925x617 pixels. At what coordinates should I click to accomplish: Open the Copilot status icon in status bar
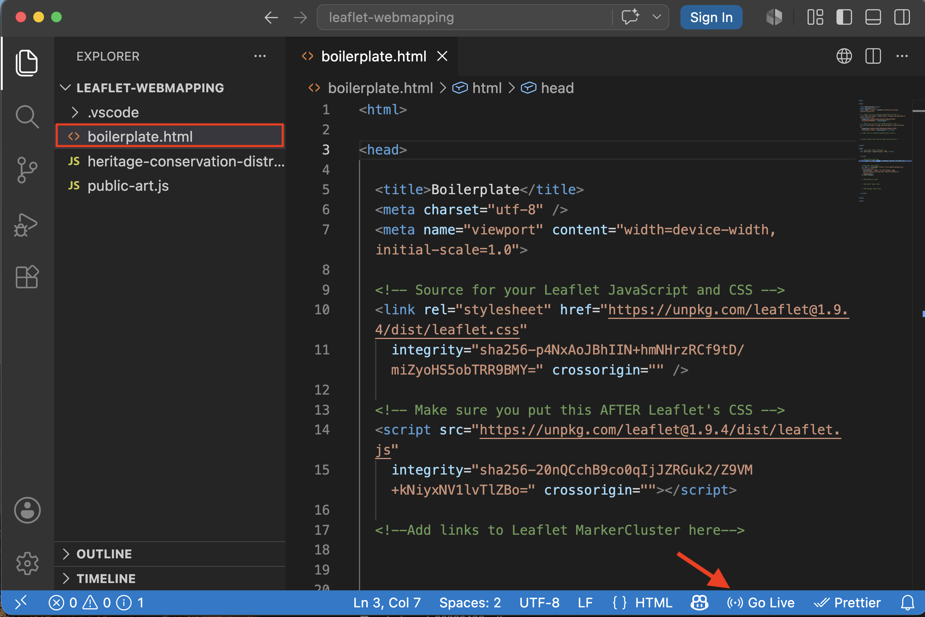pyautogui.click(x=699, y=602)
